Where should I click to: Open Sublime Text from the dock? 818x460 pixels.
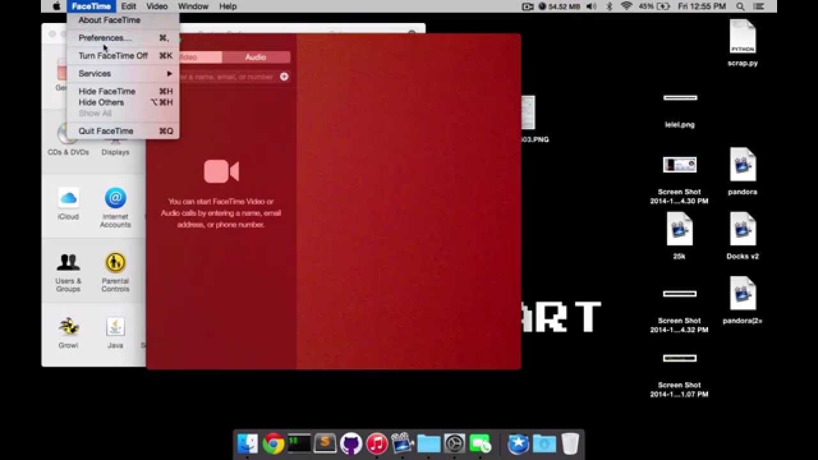325,442
